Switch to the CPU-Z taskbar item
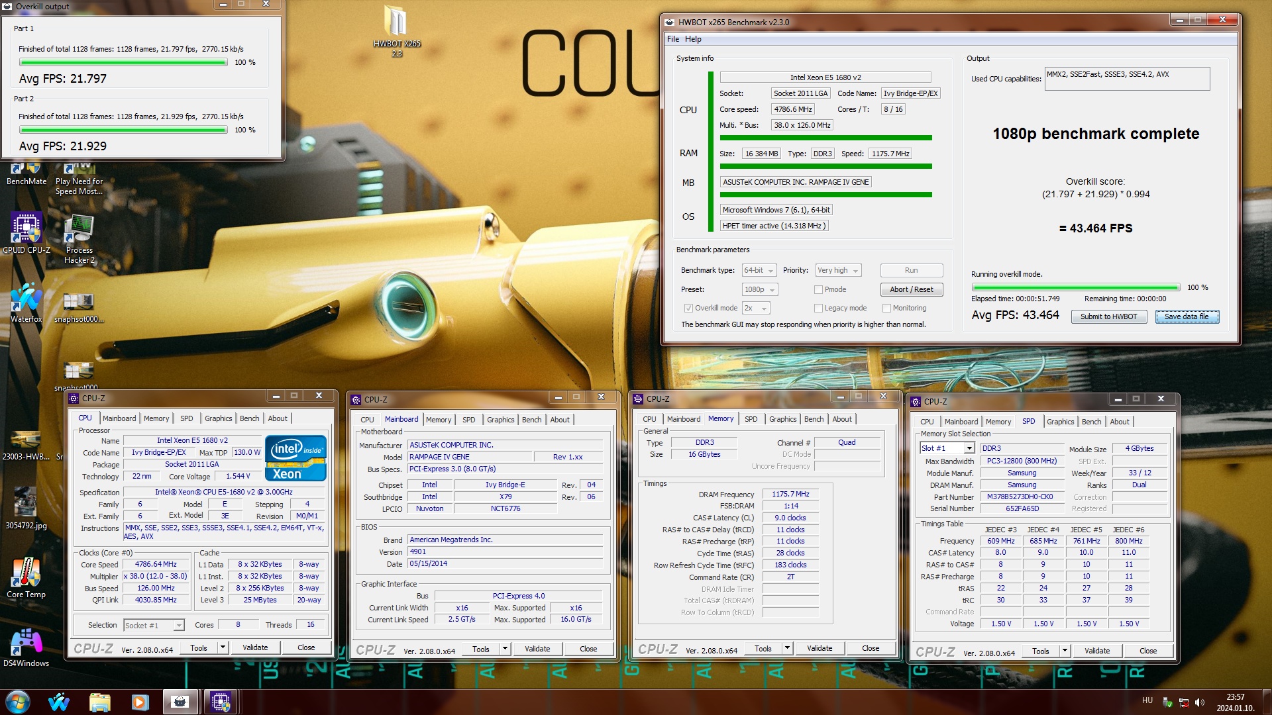 [x=221, y=702]
